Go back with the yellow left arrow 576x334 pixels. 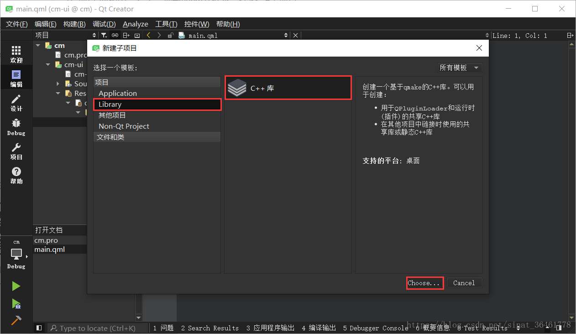point(148,35)
